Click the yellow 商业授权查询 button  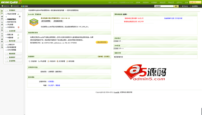click(102, 42)
